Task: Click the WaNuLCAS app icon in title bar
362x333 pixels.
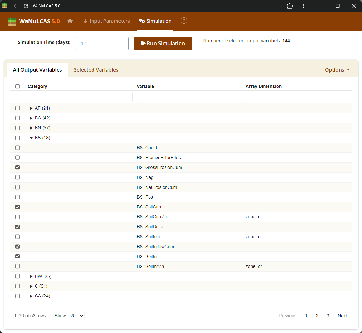Action: (5, 6)
